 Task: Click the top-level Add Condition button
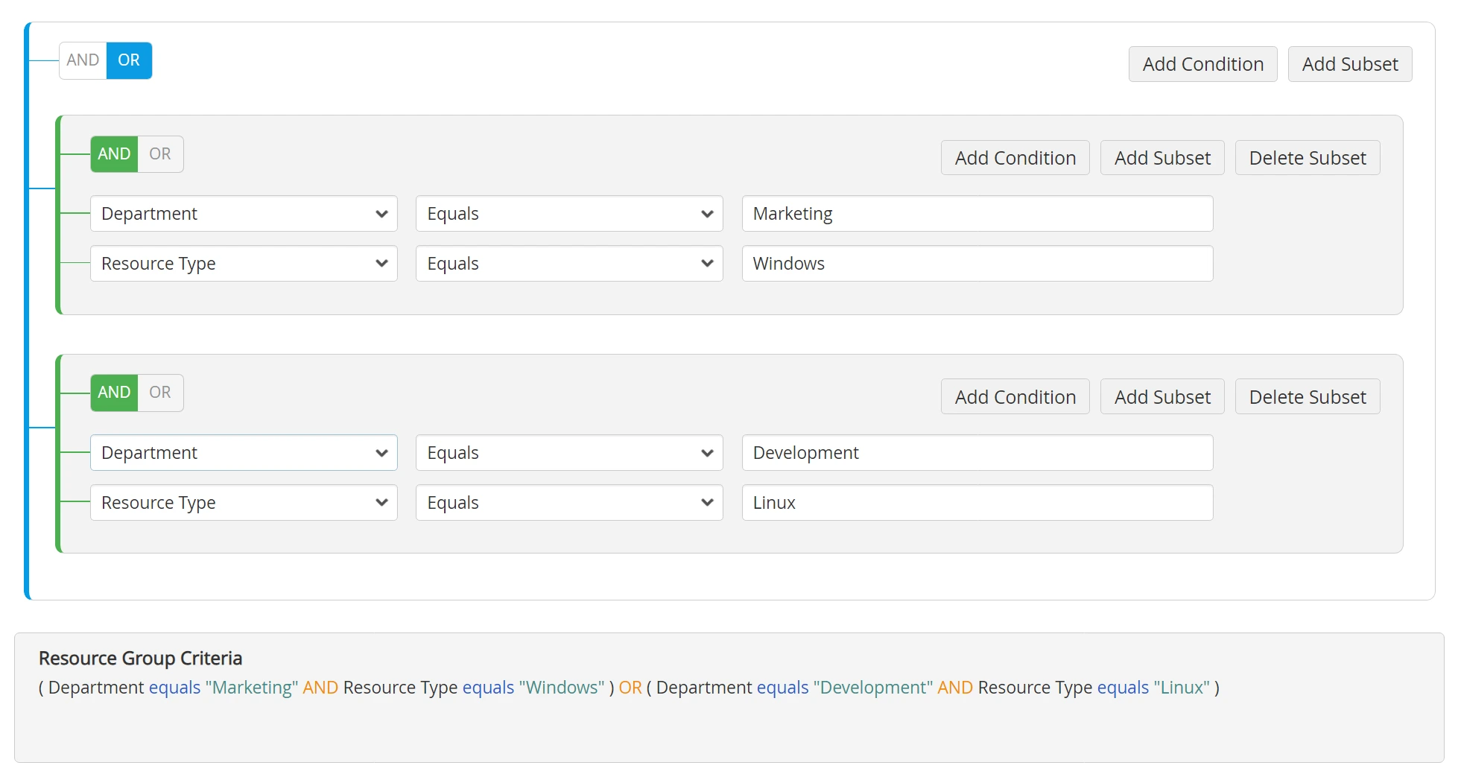tap(1202, 64)
